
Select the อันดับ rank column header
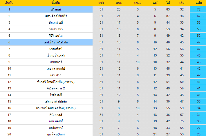coord(9,3)
